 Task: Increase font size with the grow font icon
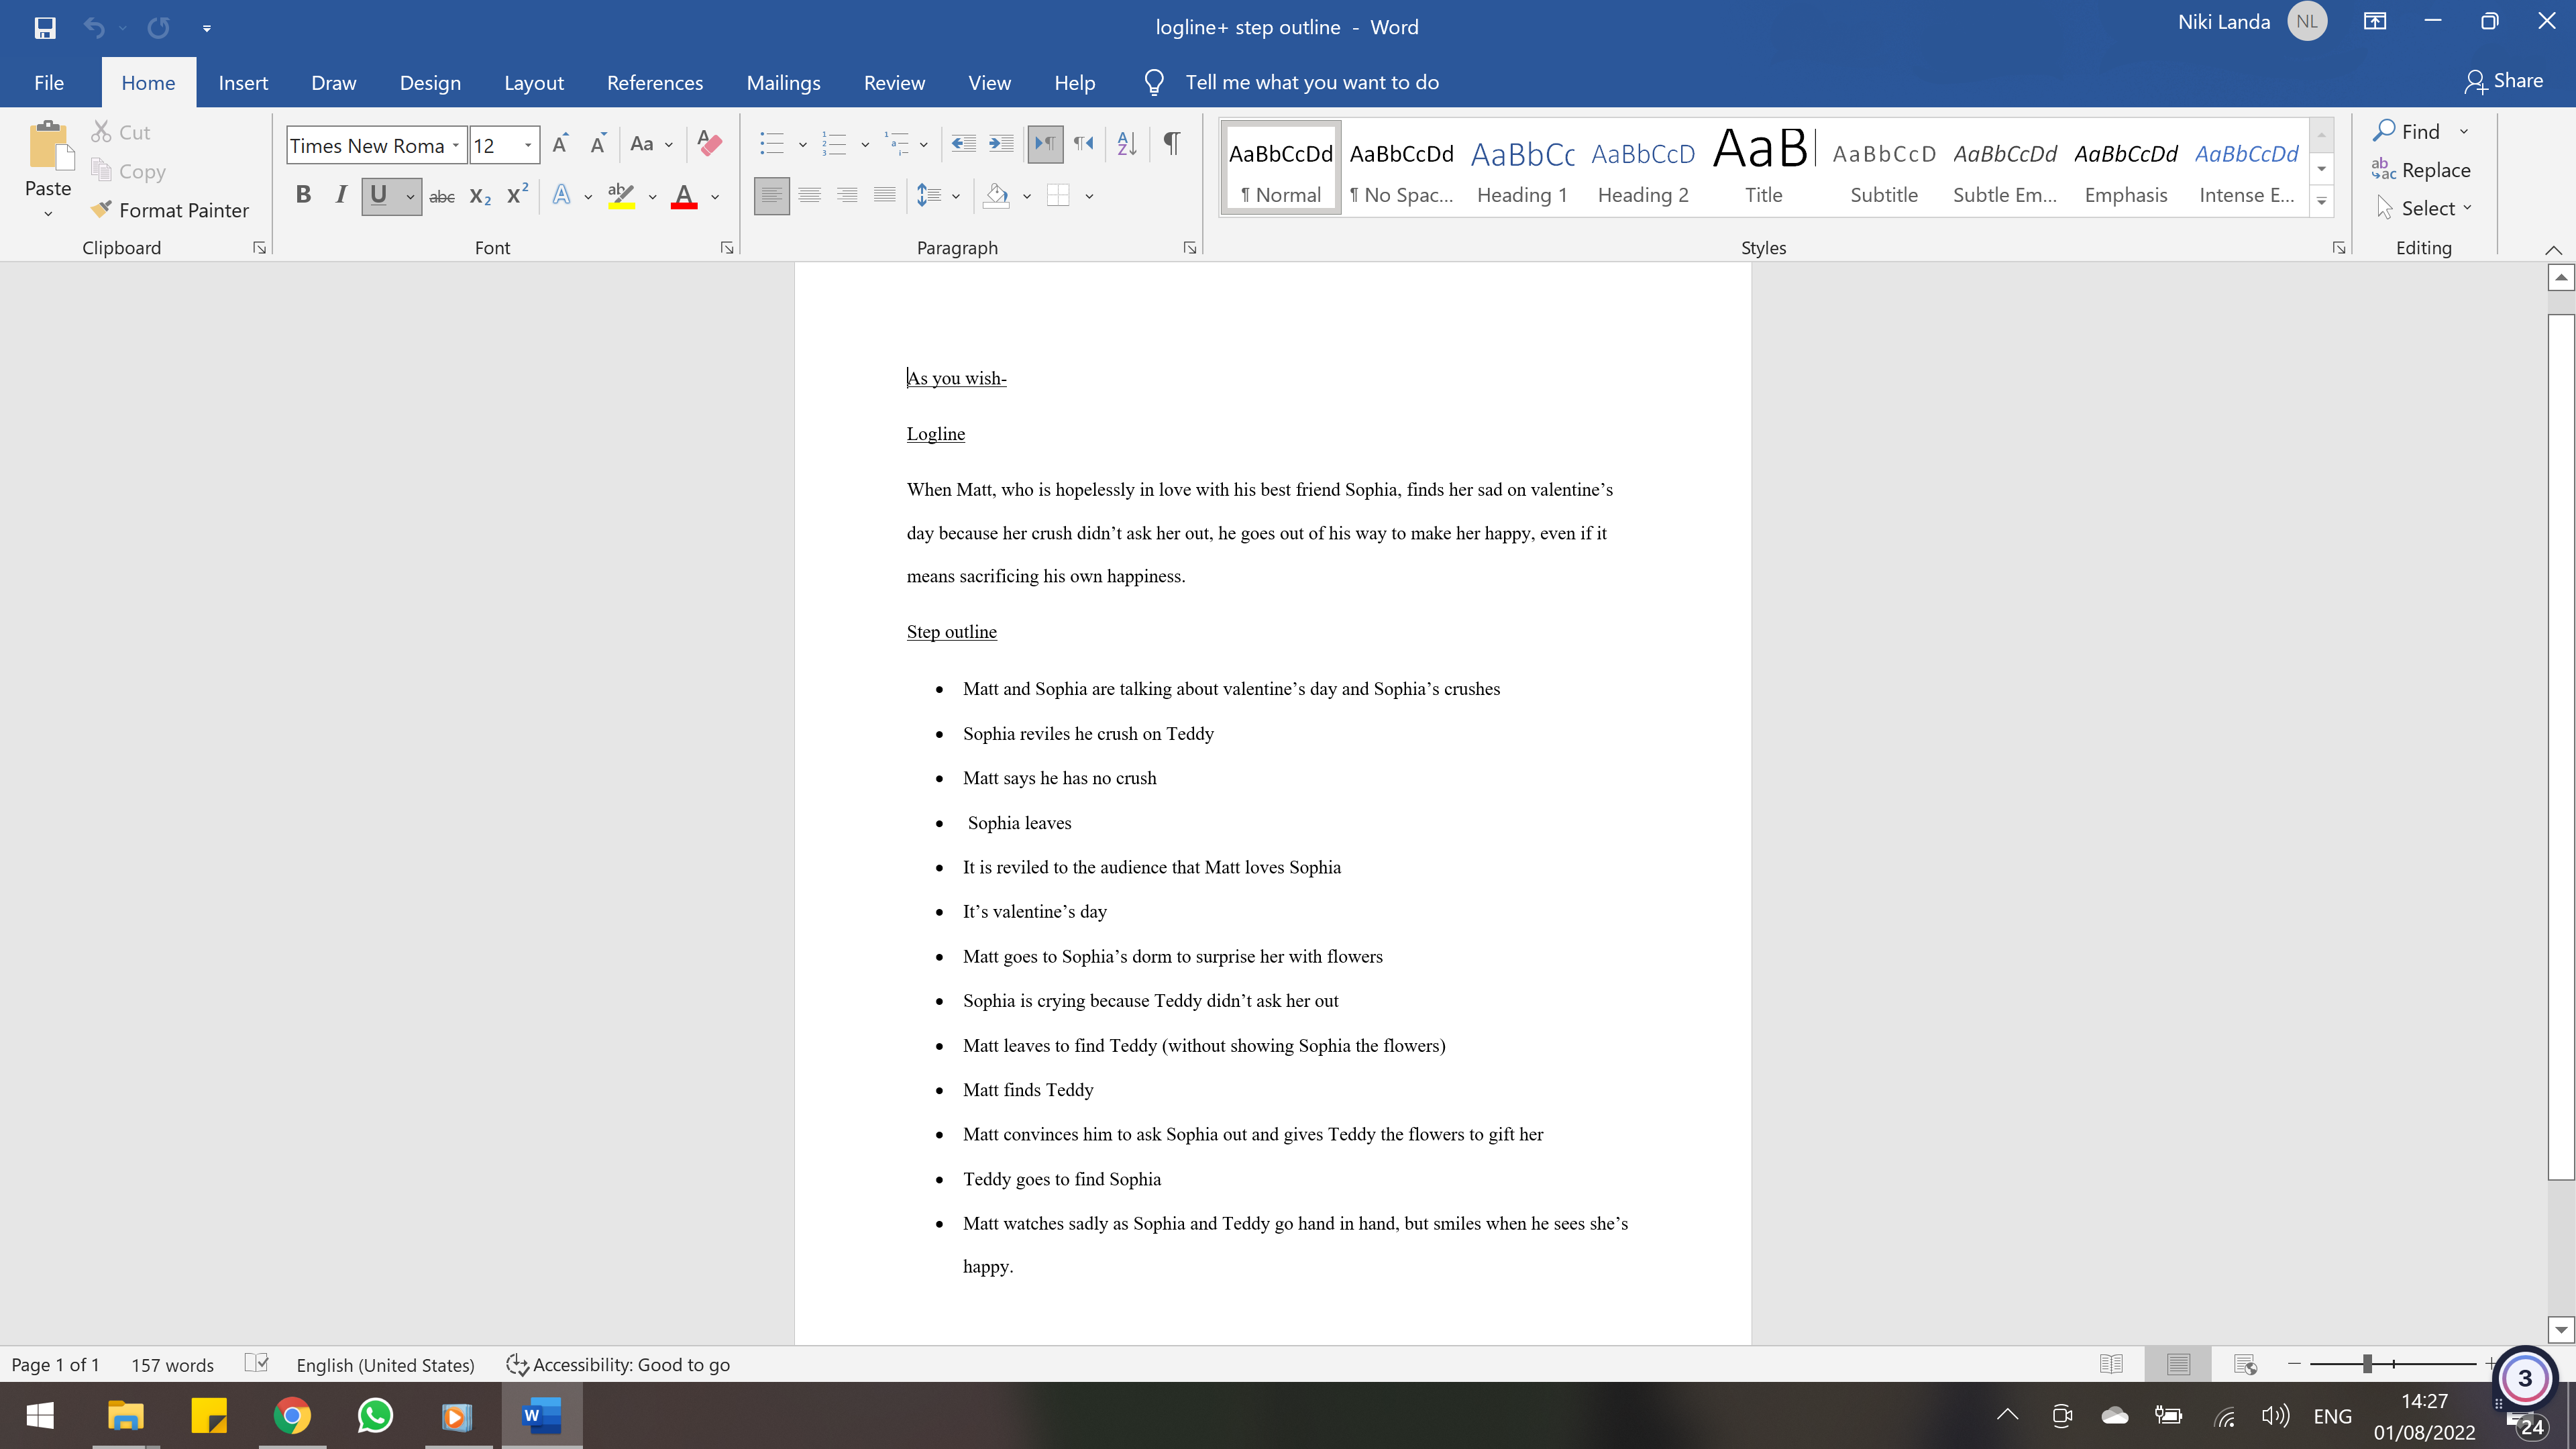pyautogui.click(x=560, y=144)
